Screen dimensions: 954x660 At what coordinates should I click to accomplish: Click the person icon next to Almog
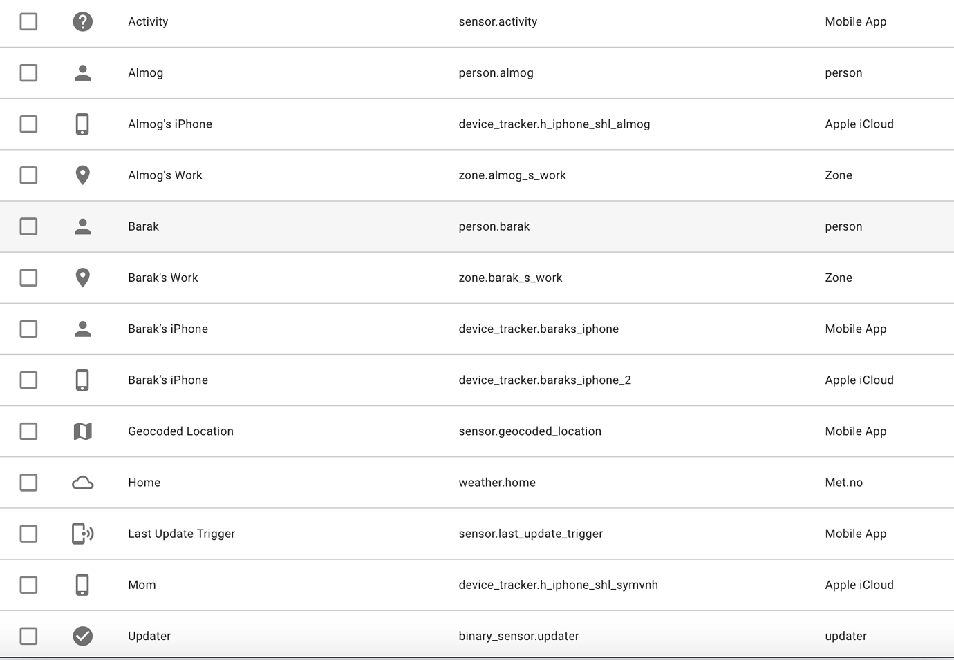click(82, 72)
